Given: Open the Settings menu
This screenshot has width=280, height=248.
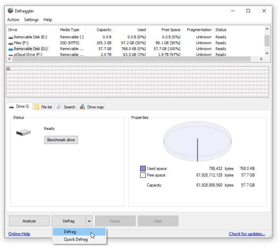Looking at the screenshot, I should 31,19.
